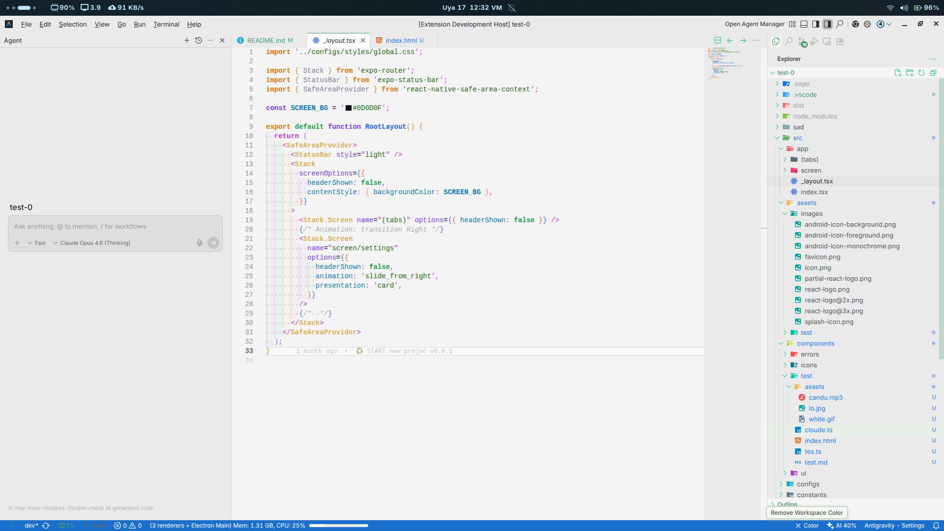The height and width of the screenshot is (531, 944).
Task: Expand the (tabs) folder
Action: (809, 159)
